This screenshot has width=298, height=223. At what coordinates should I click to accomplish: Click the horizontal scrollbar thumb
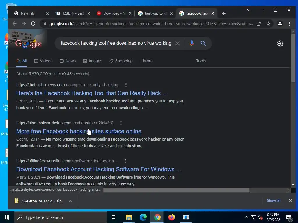(176, 190)
